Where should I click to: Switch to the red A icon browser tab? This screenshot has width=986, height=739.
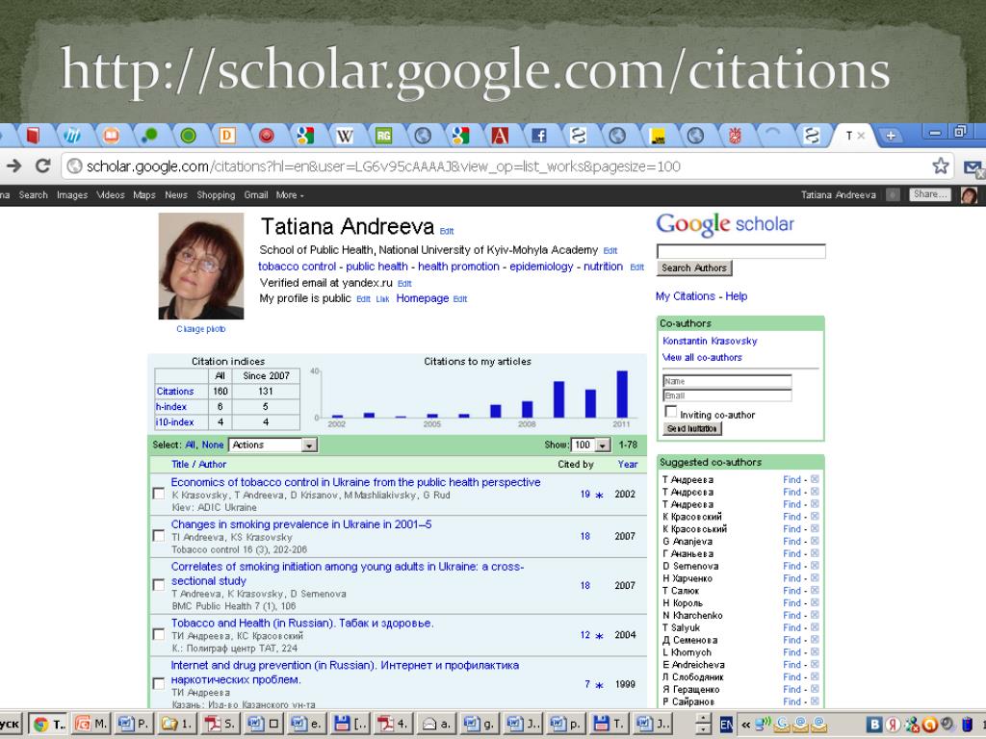500,135
